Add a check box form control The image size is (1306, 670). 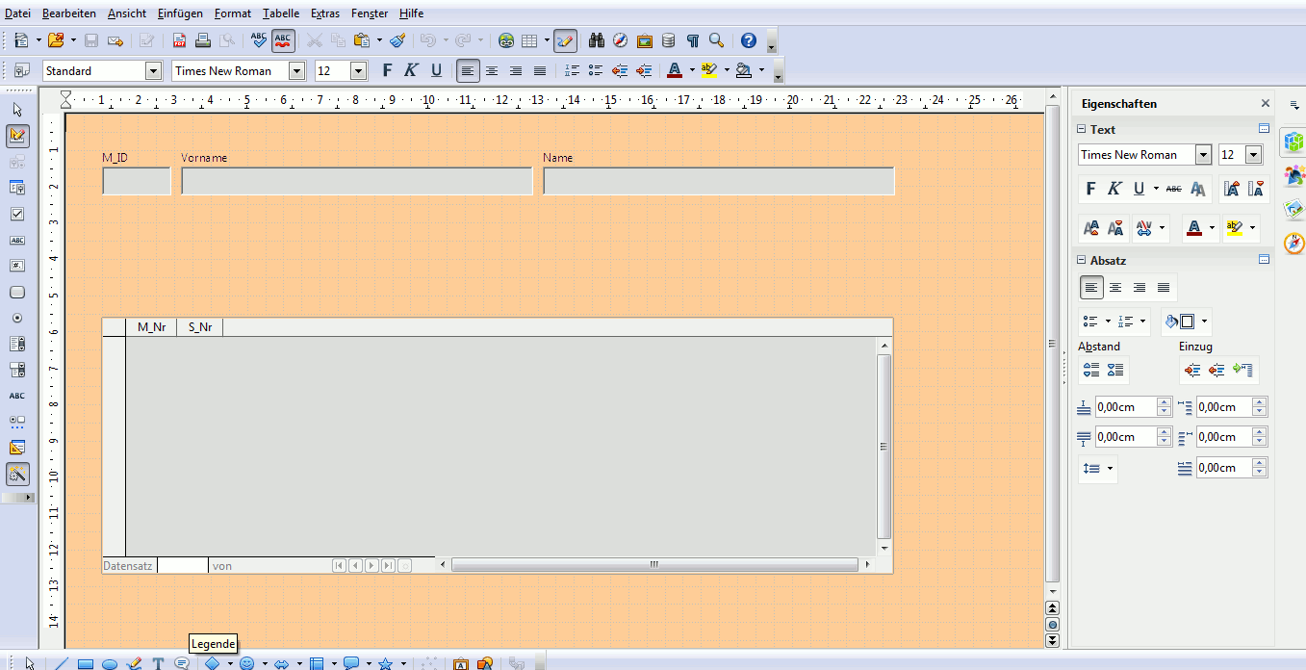coord(17,214)
